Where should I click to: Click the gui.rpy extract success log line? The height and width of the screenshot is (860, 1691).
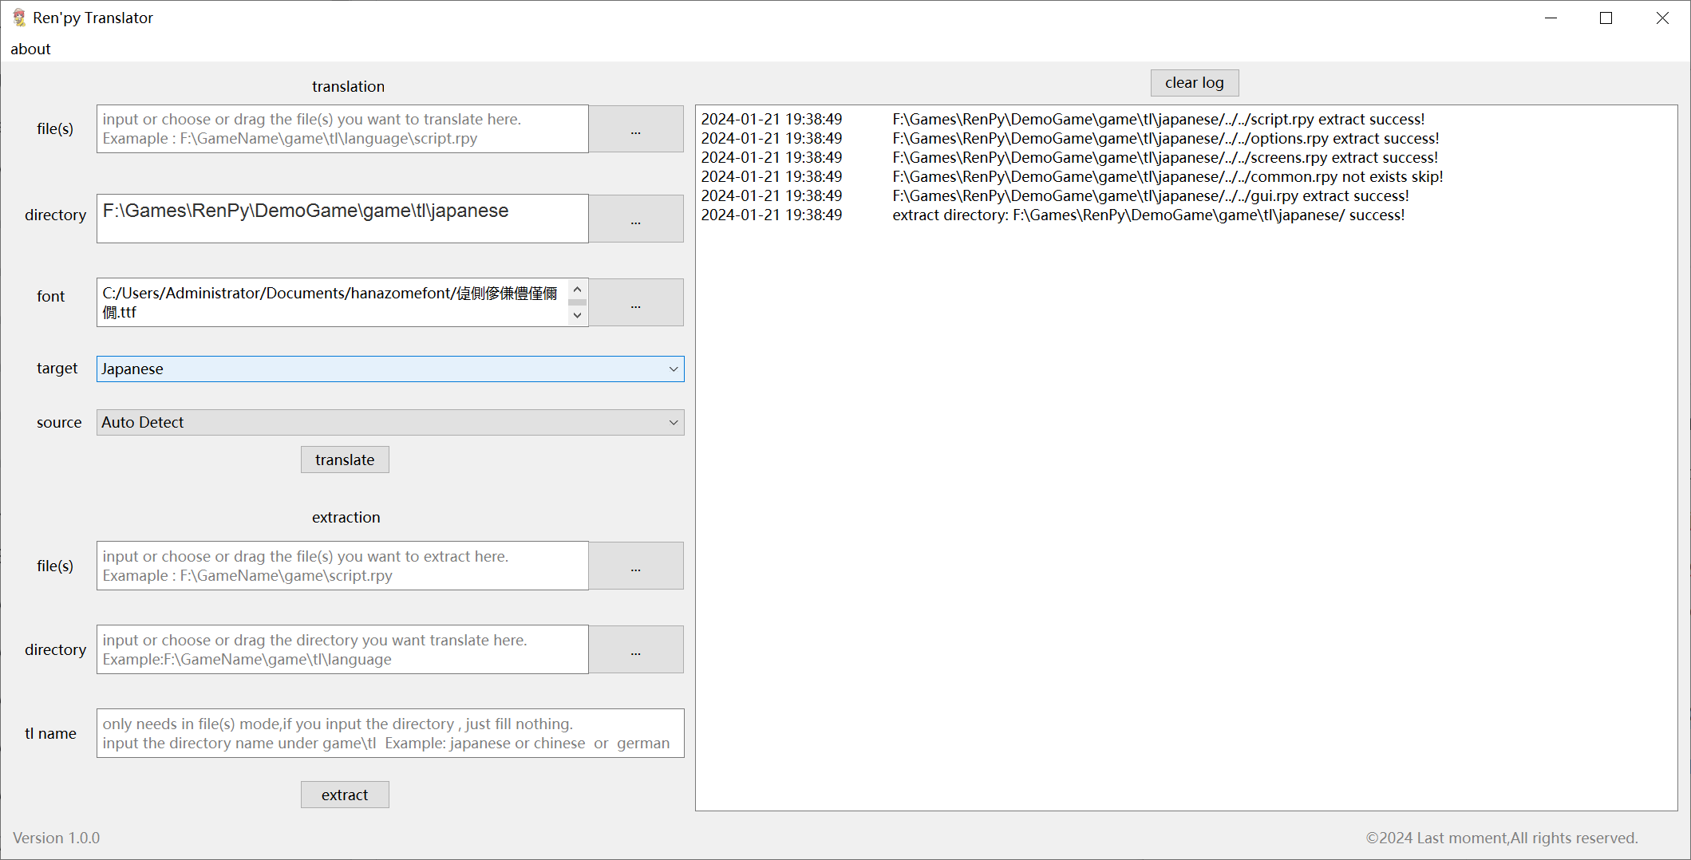click(x=1054, y=196)
